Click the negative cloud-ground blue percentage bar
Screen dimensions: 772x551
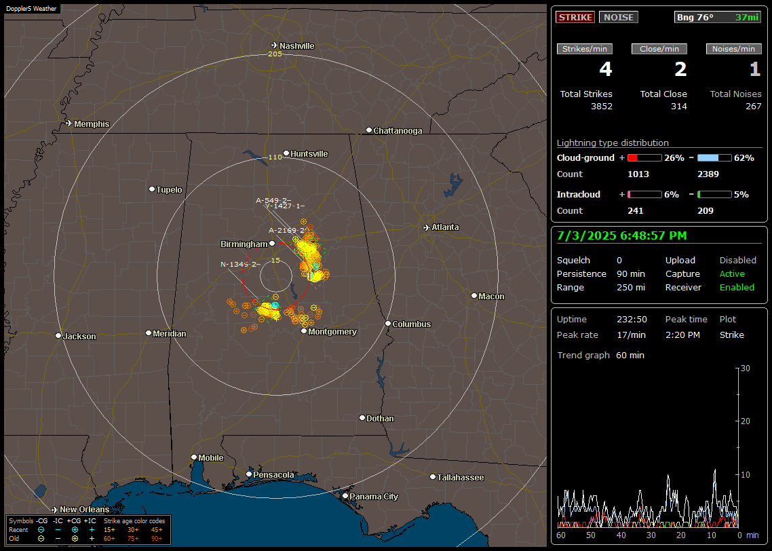point(714,158)
